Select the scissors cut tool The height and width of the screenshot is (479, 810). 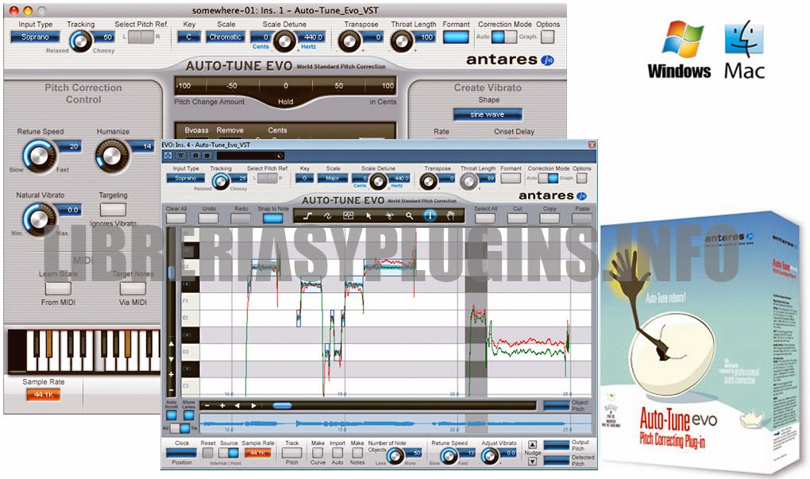click(x=389, y=216)
